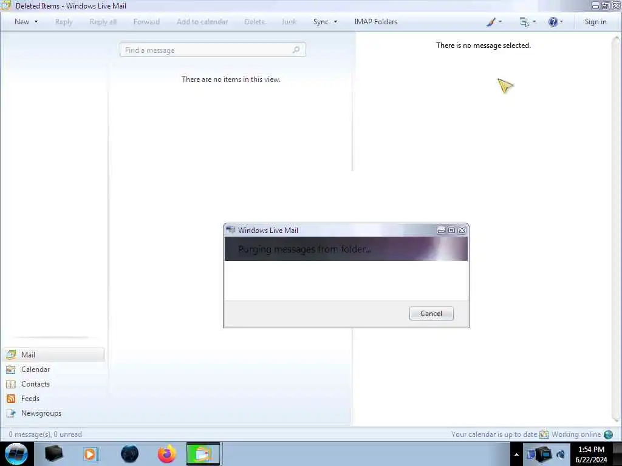Viewport: 622px width, 466px height.
Task: Click Sync in the toolbar
Action: pyautogui.click(x=321, y=22)
